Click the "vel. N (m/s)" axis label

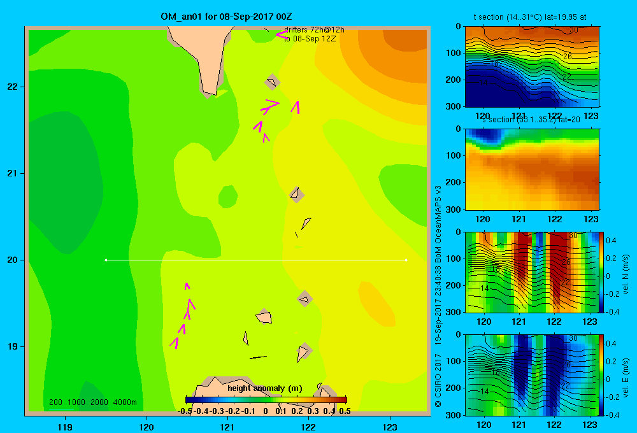point(626,274)
